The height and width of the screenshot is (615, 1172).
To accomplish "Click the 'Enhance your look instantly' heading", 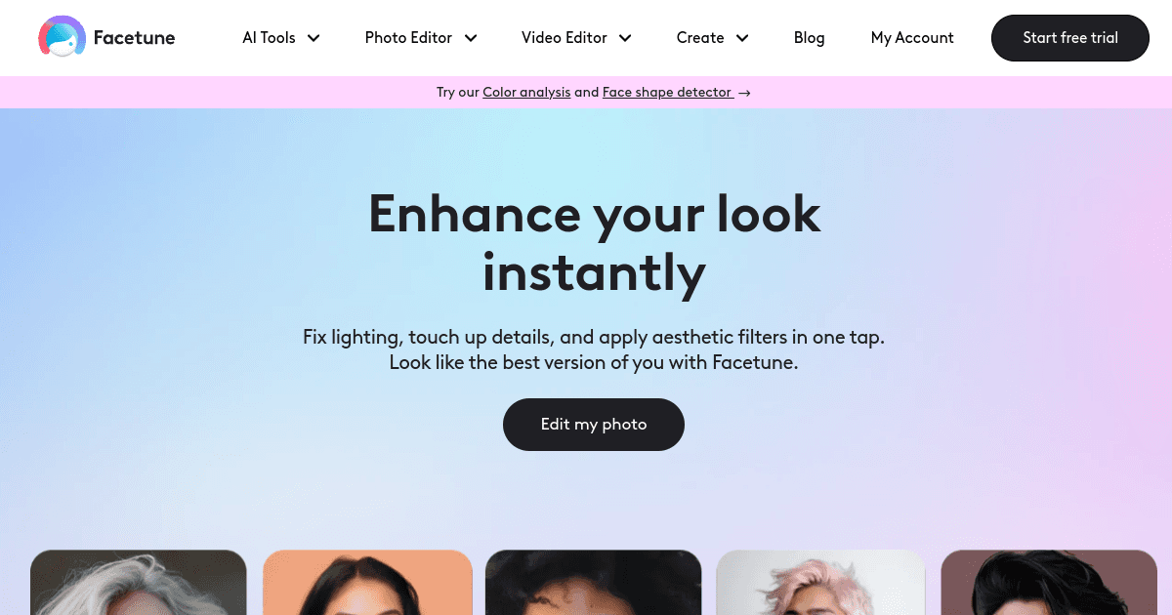I will point(594,242).
